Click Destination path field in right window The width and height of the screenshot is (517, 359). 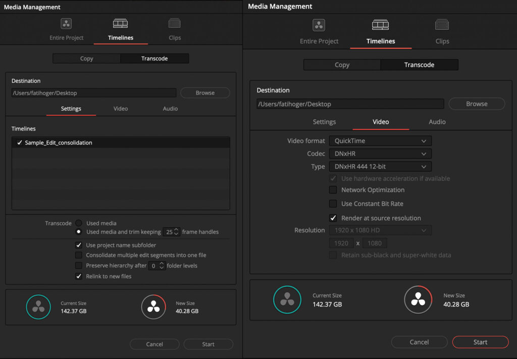[x=350, y=104]
